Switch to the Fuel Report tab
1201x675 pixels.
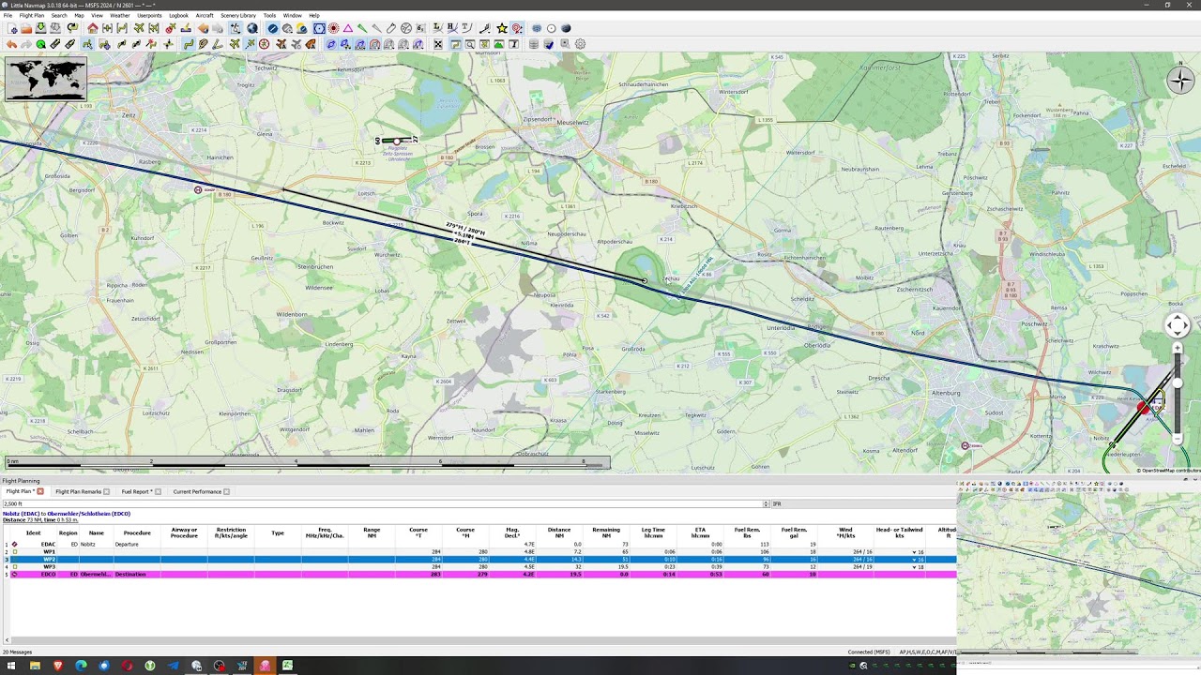(x=136, y=491)
